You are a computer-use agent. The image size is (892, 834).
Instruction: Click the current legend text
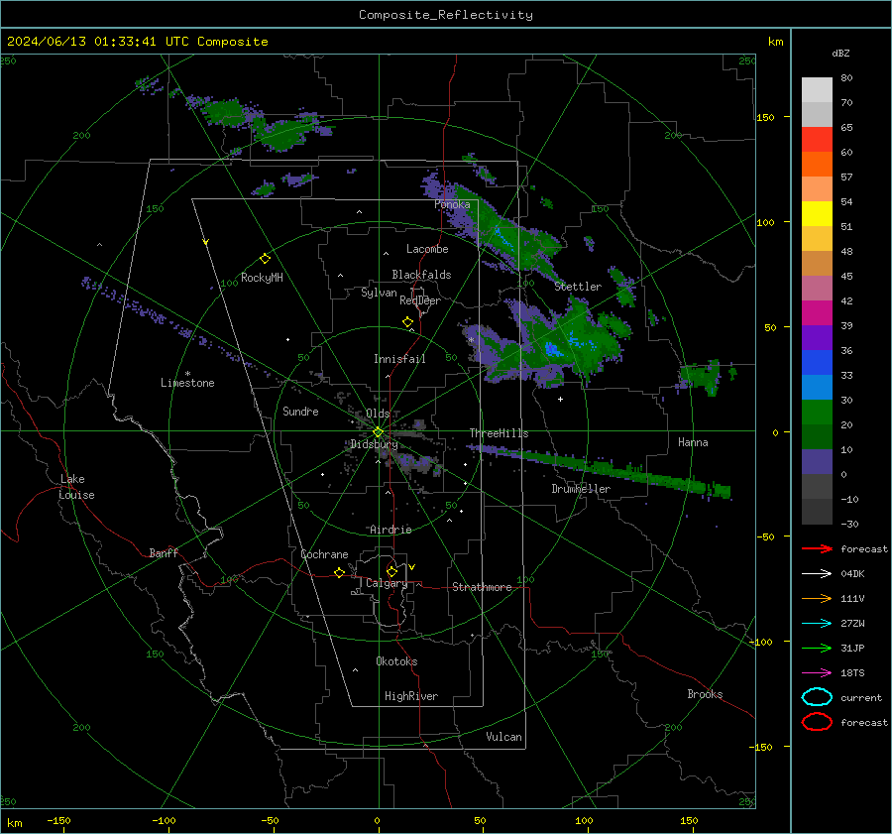pos(861,697)
